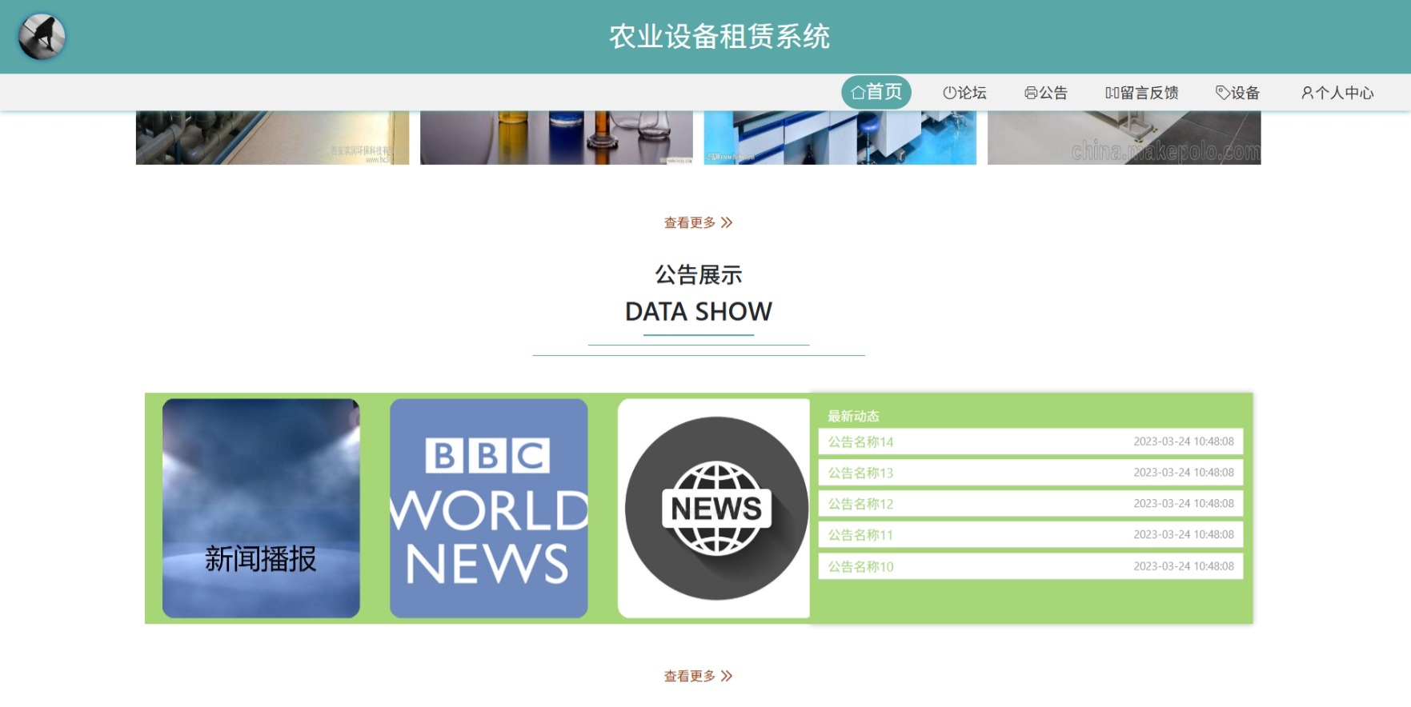Click the DATA SHOW subtitle
The width and height of the screenshot is (1411, 707).
coord(699,311)
